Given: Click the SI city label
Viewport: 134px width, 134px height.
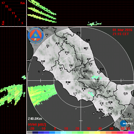Looking at the screenshot, I should click(48, 46).
